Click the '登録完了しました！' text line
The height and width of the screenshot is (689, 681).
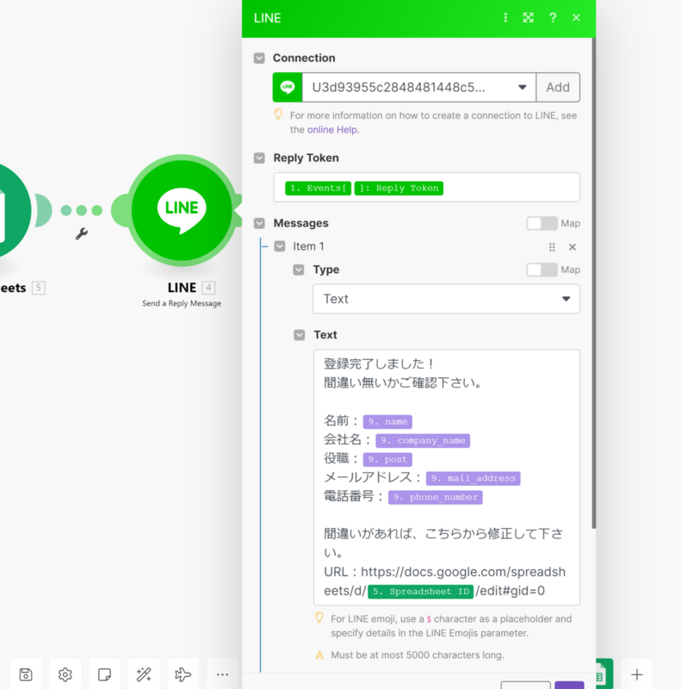click(380, 363)
